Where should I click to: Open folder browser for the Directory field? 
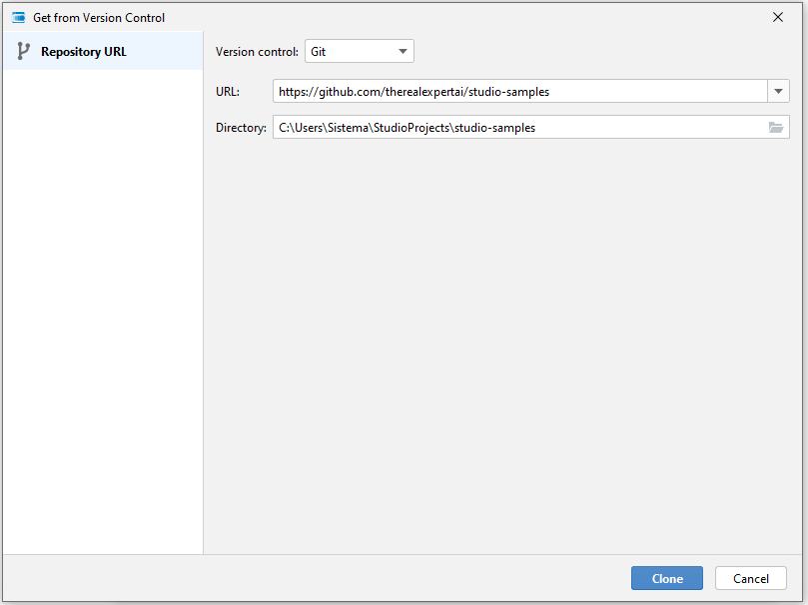(775, 128)
